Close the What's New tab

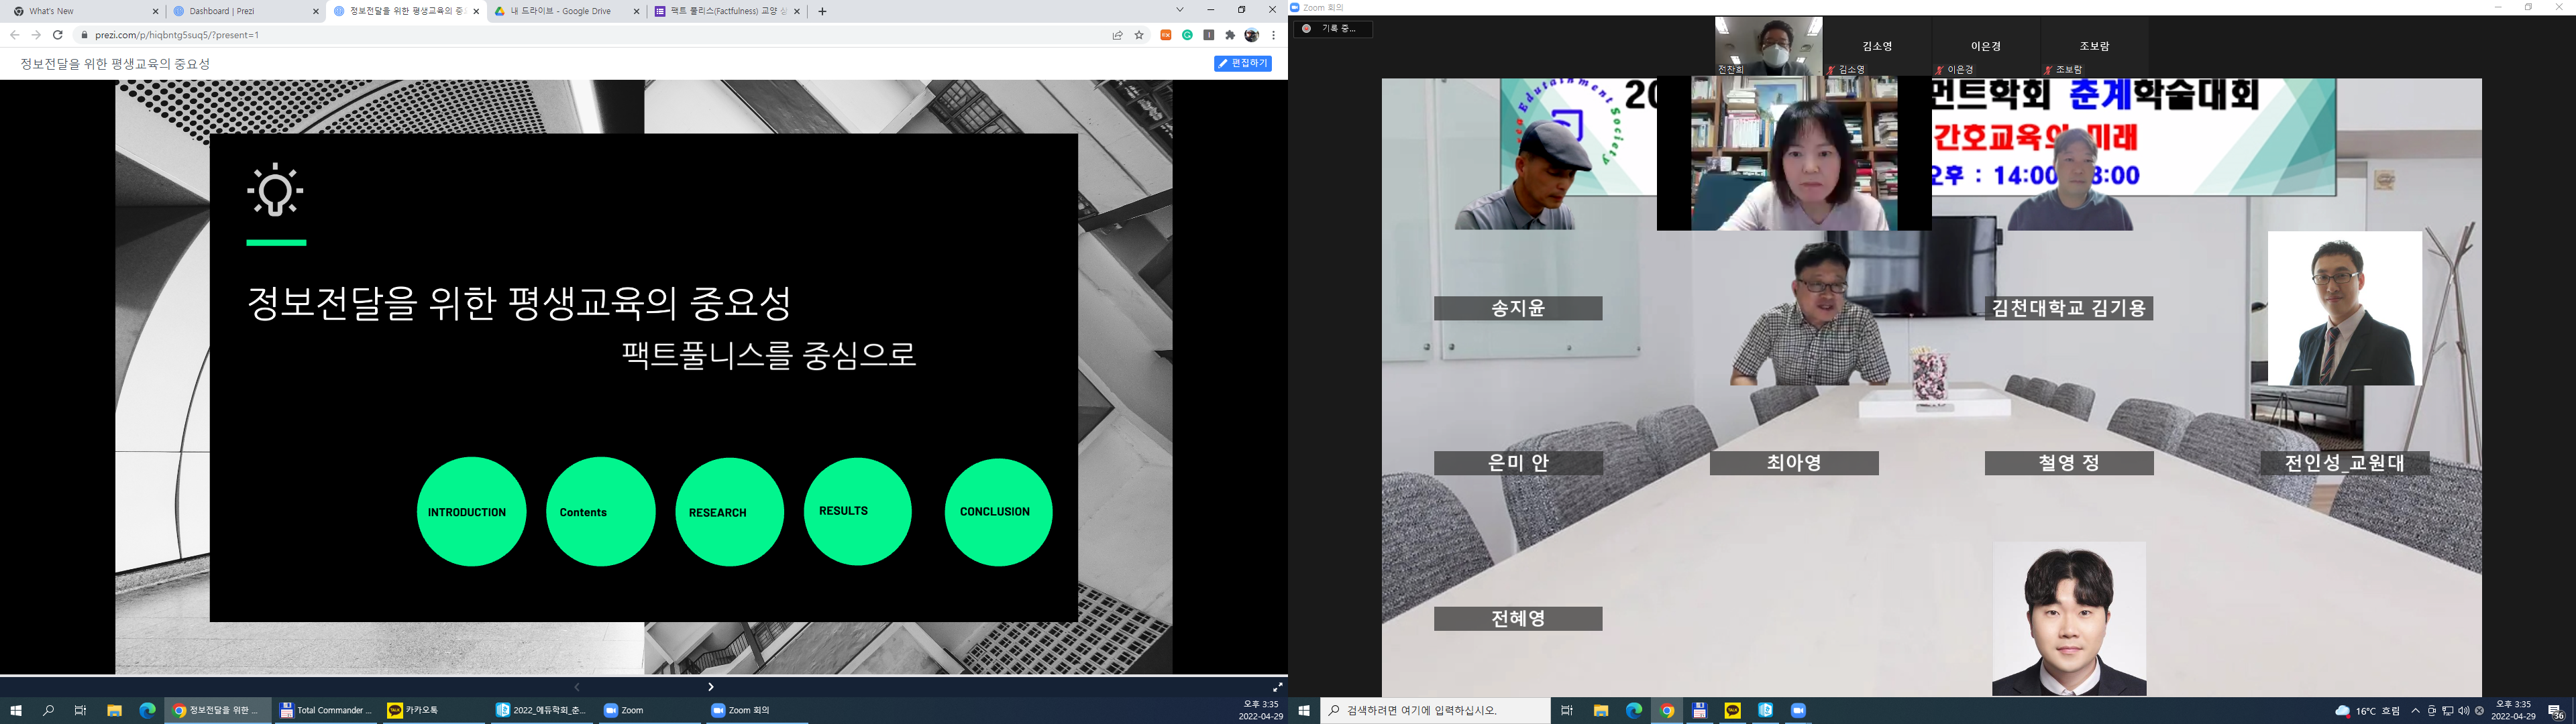[x=155, y=11]
